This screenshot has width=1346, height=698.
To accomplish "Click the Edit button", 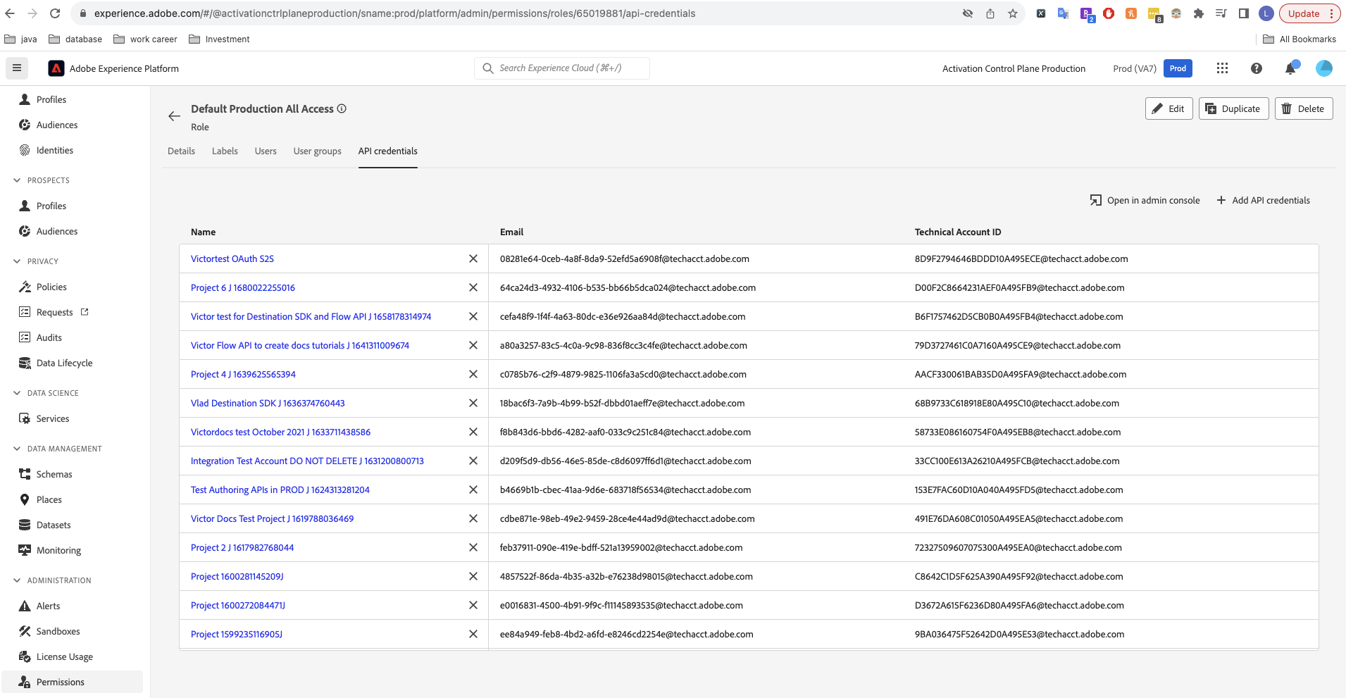I will point(1169,108).
